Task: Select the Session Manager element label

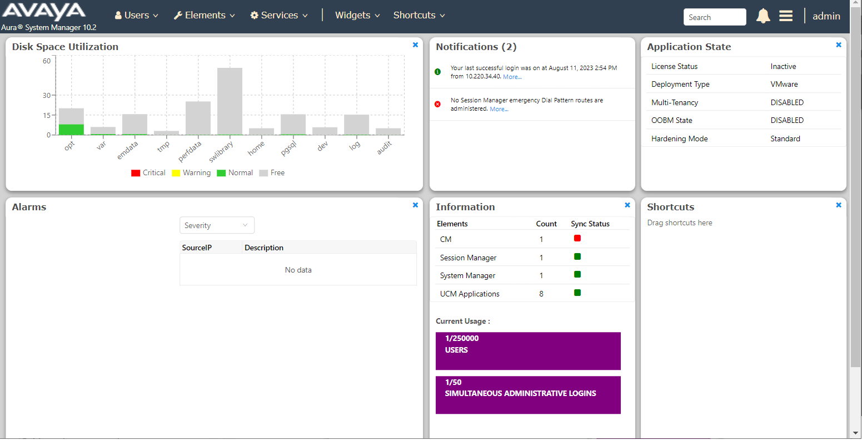Action: coord(468,258)
